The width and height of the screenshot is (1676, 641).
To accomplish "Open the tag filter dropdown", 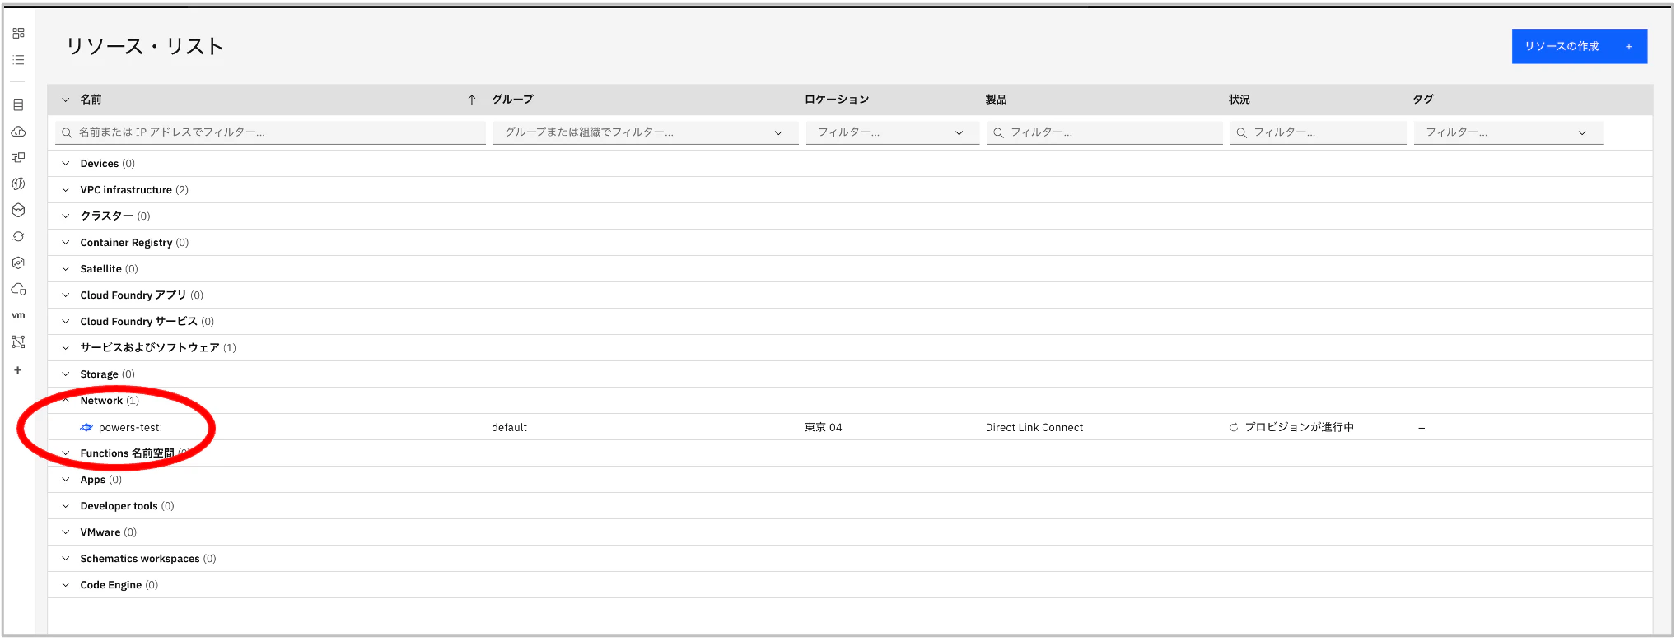I will point(1508,132).
